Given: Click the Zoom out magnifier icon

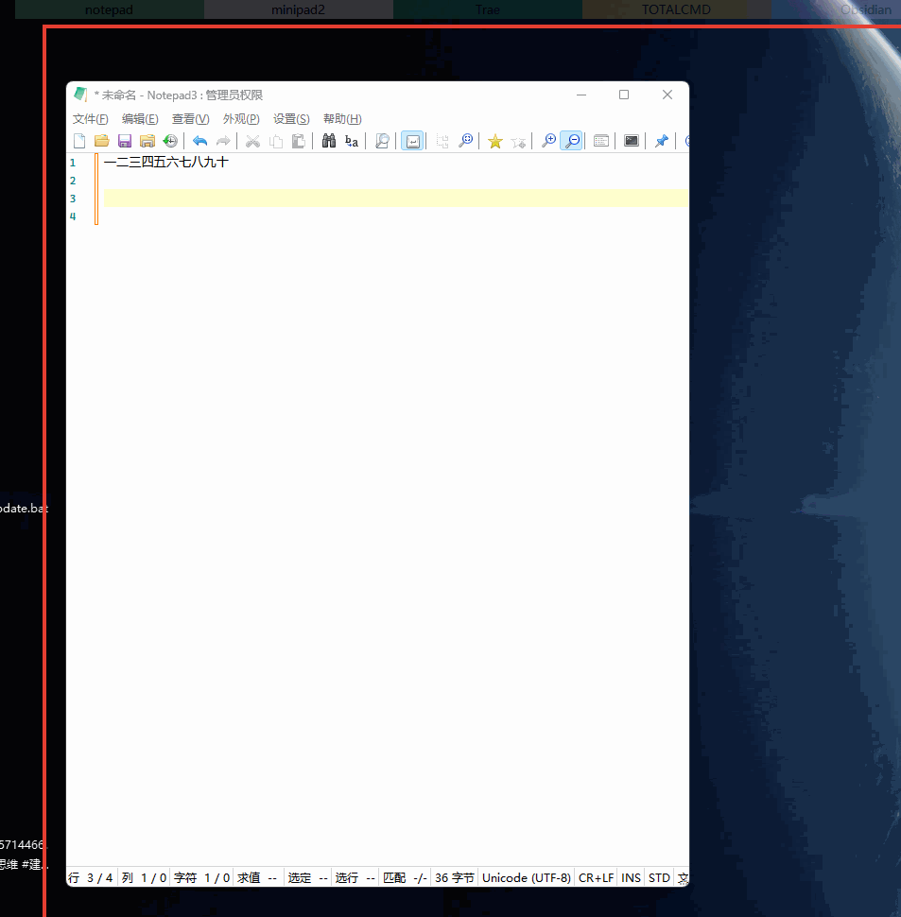Looking at the screenshot, I should (571, 141).
